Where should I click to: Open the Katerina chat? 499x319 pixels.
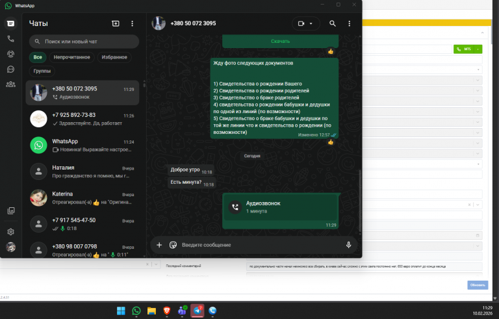click(83, 198)
